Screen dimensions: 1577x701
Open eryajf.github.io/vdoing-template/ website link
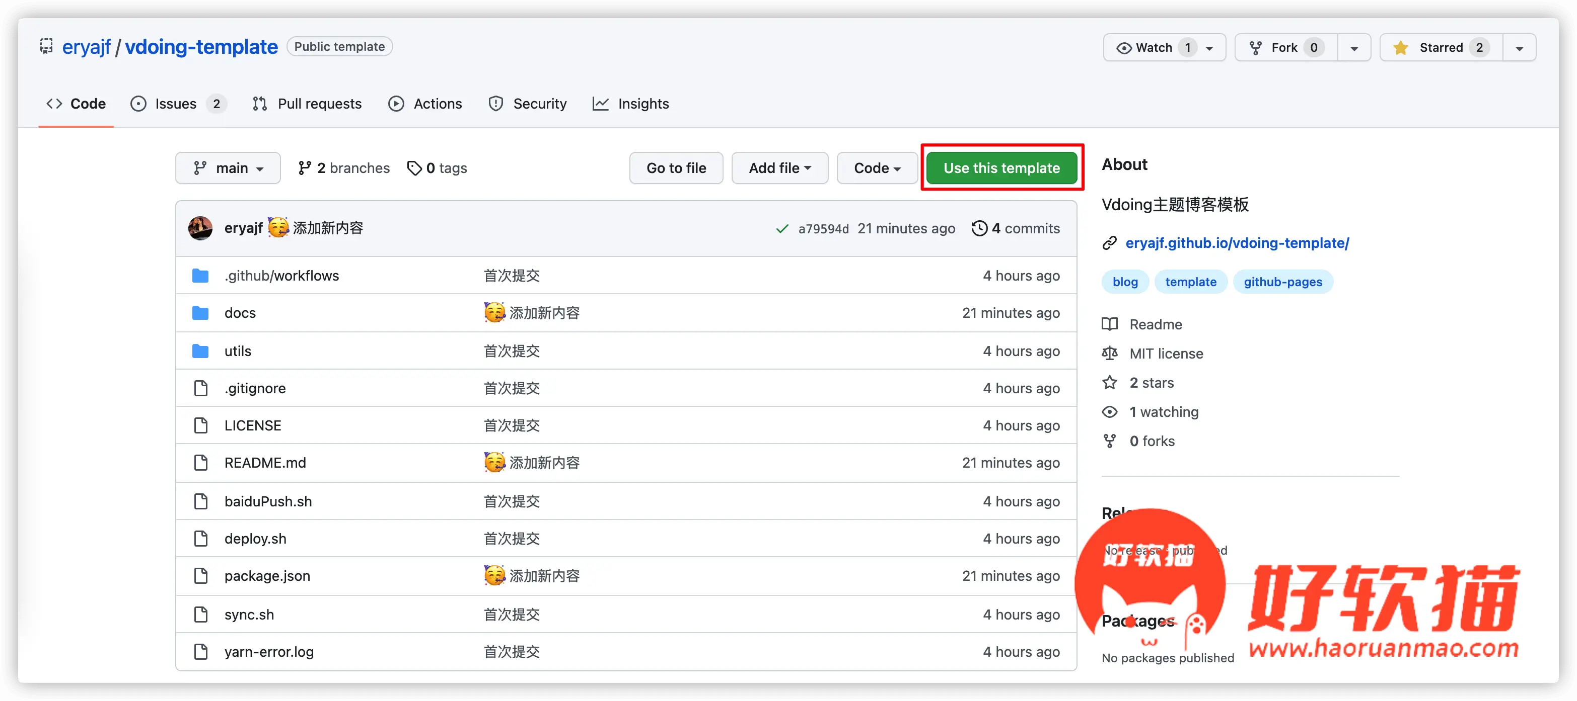pyautogui.click(x=1237, y=243)
